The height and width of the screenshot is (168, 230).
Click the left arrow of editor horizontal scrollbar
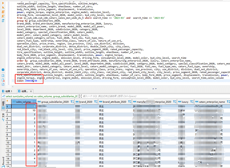13,86
